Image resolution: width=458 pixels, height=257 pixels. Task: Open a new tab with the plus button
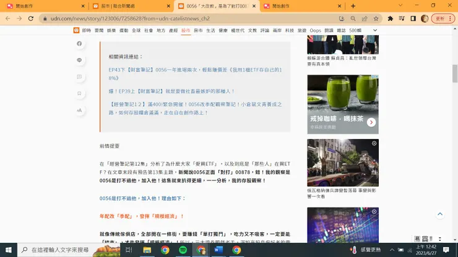click(353, 6)
